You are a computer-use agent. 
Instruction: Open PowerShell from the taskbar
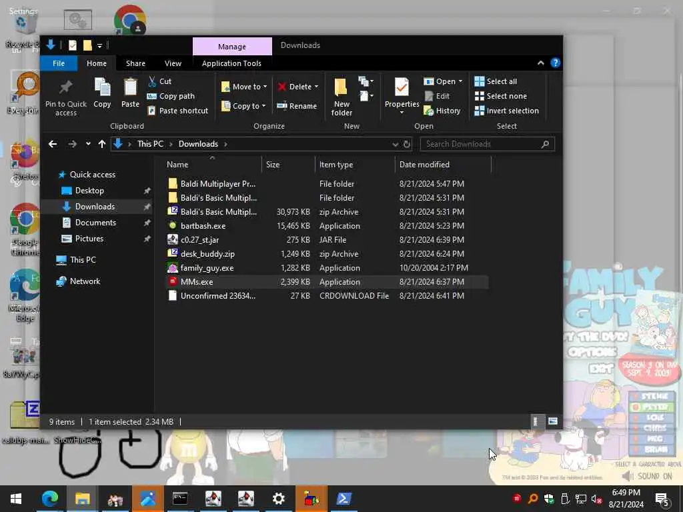pyautogui.click(x=344, y=499)
